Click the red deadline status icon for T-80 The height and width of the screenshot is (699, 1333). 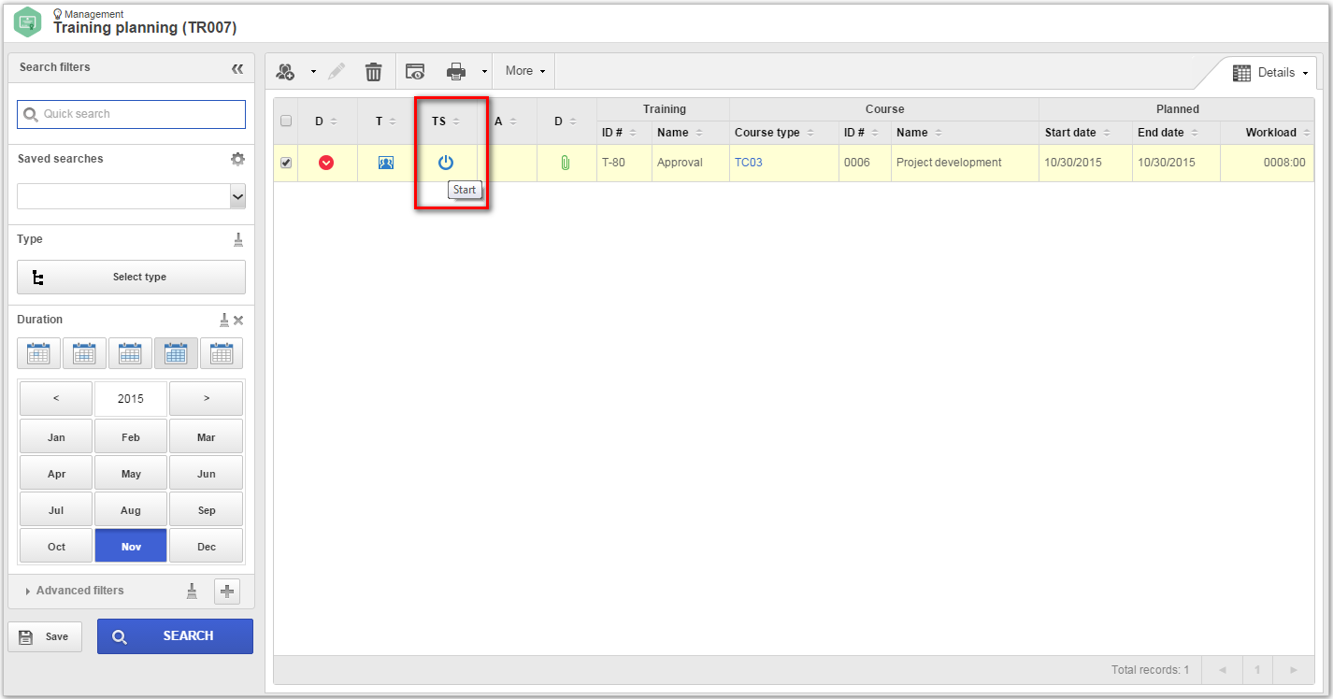click(x=326, y=163)
